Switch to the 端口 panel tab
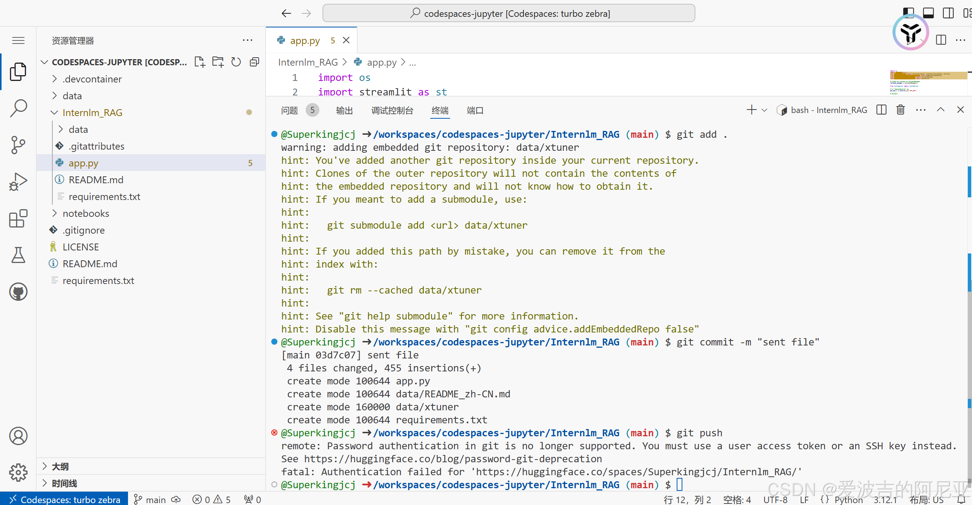Screen dimensions: 972x505 coord(475,110)
